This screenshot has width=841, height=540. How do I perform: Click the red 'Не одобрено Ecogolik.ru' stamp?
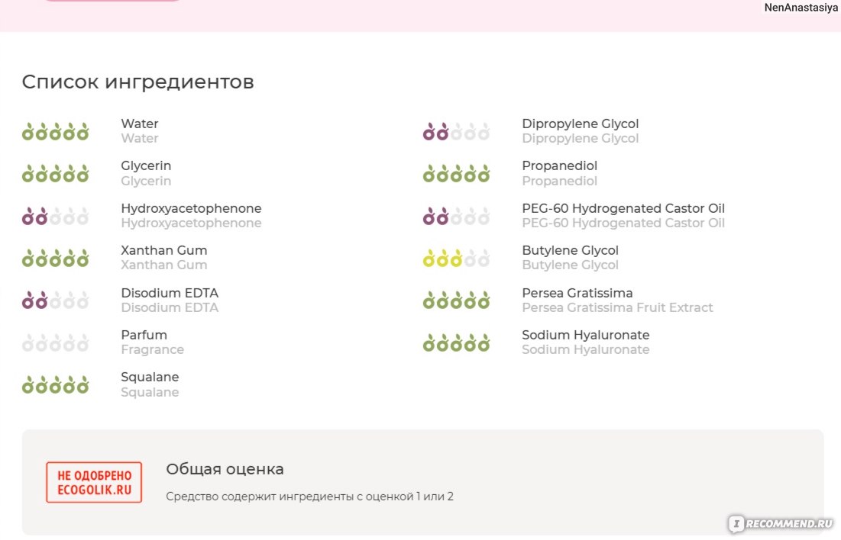[x=94, y=482]
